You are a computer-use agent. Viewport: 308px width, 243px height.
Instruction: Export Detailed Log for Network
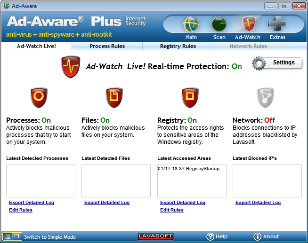pos(258,203)
